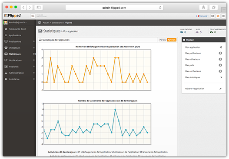
Task: Switch chart view to Par mois
Action: (x=172, y=40)
